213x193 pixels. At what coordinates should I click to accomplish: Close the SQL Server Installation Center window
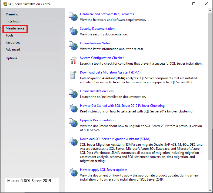206,4
